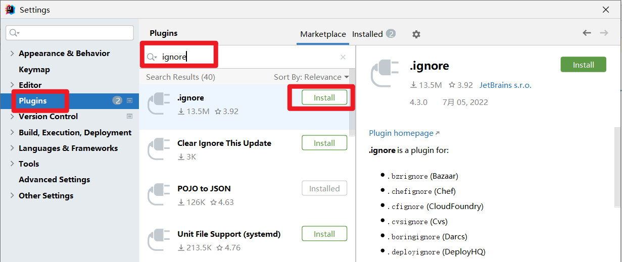Open the Sort By: Relevance dropdown
This screenshot has height=262, width=622.
pyautogui.click(x=311, y=77)
